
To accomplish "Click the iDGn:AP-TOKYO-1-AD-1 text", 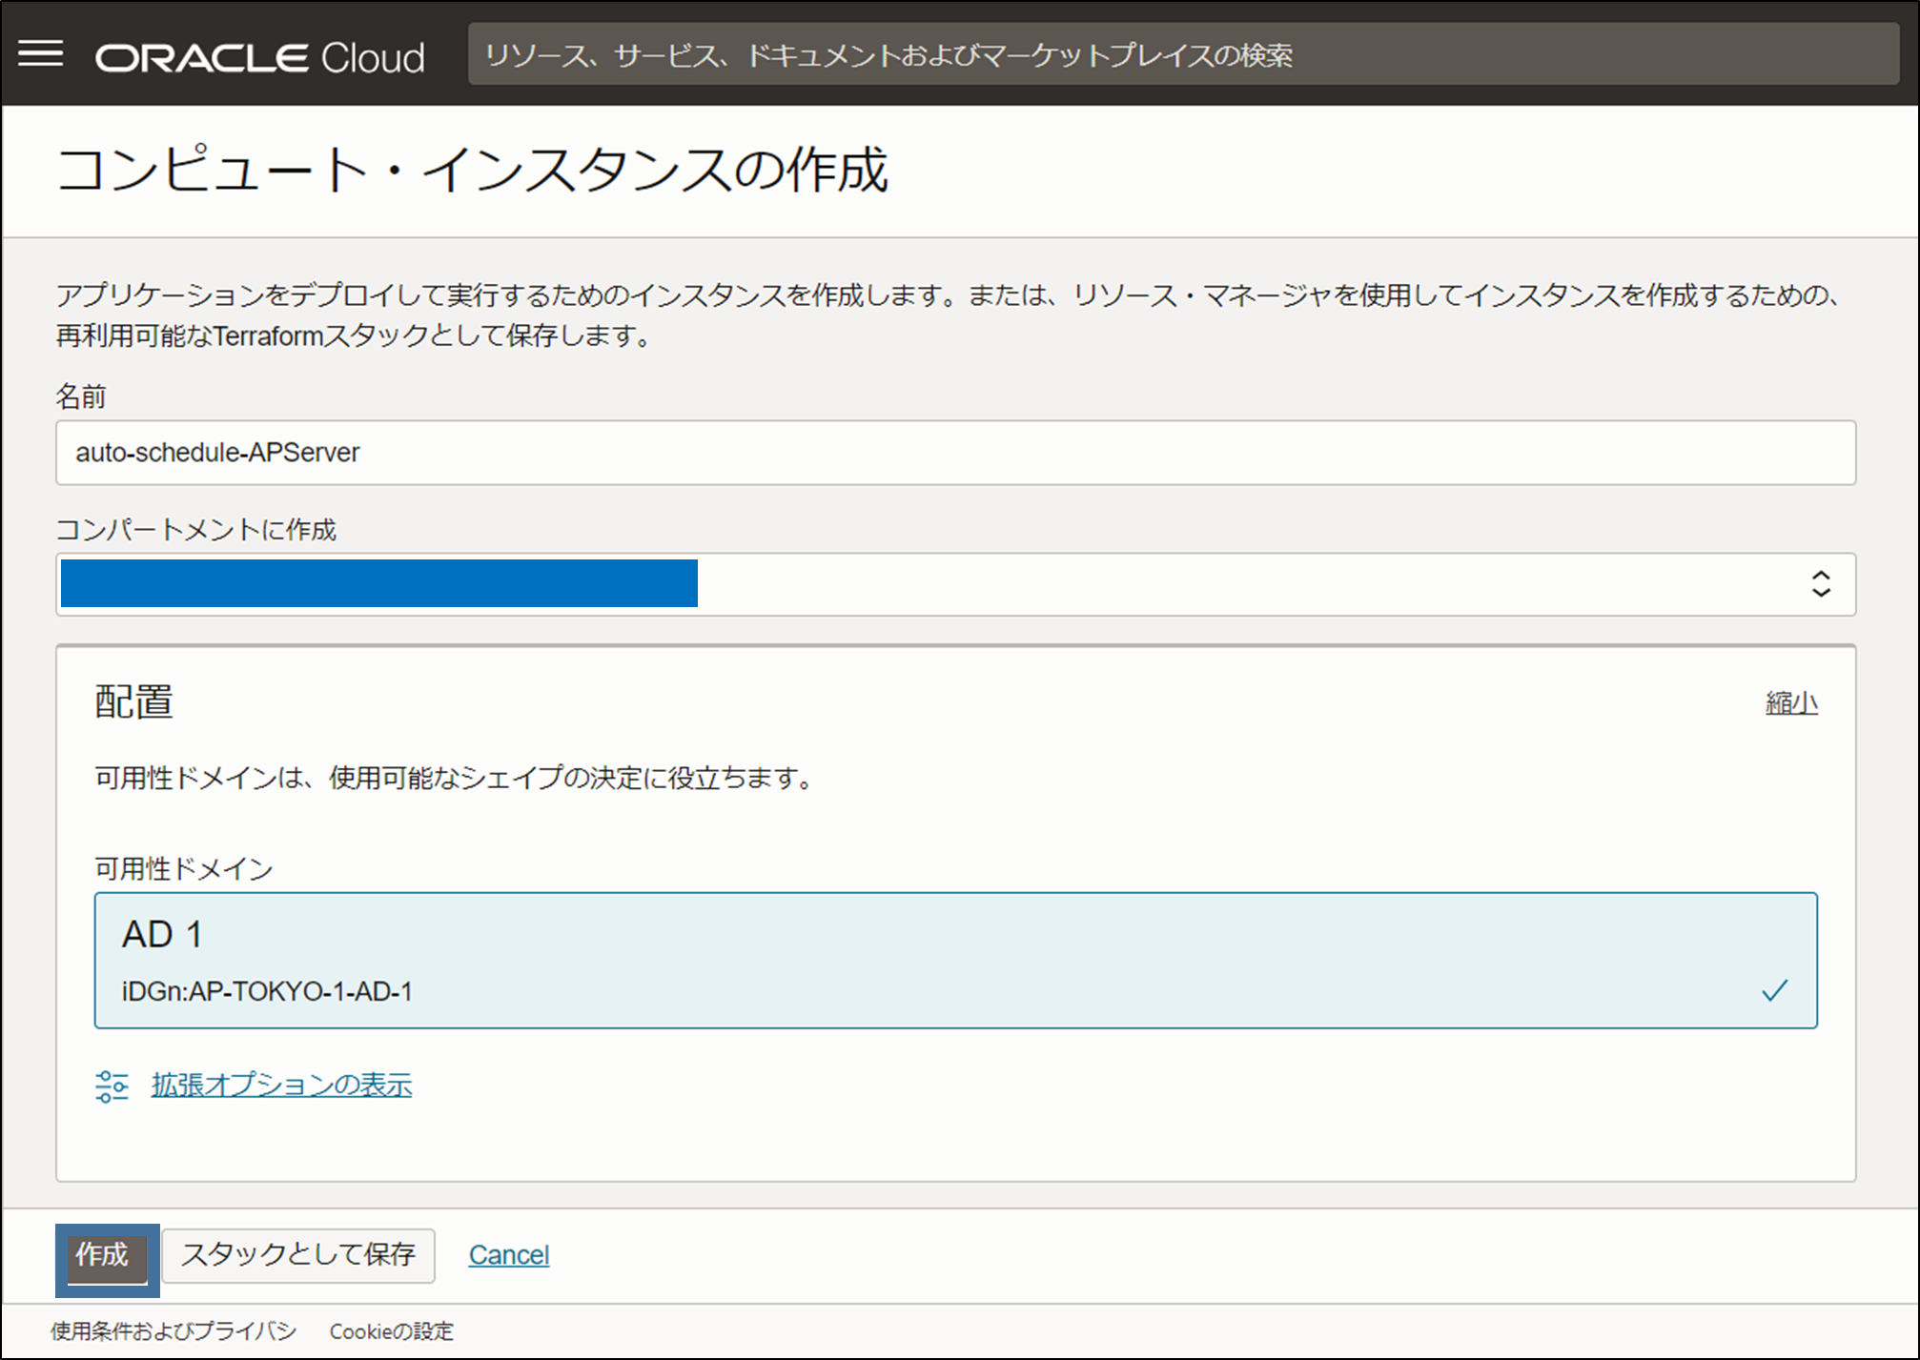I will click(267, 991).
